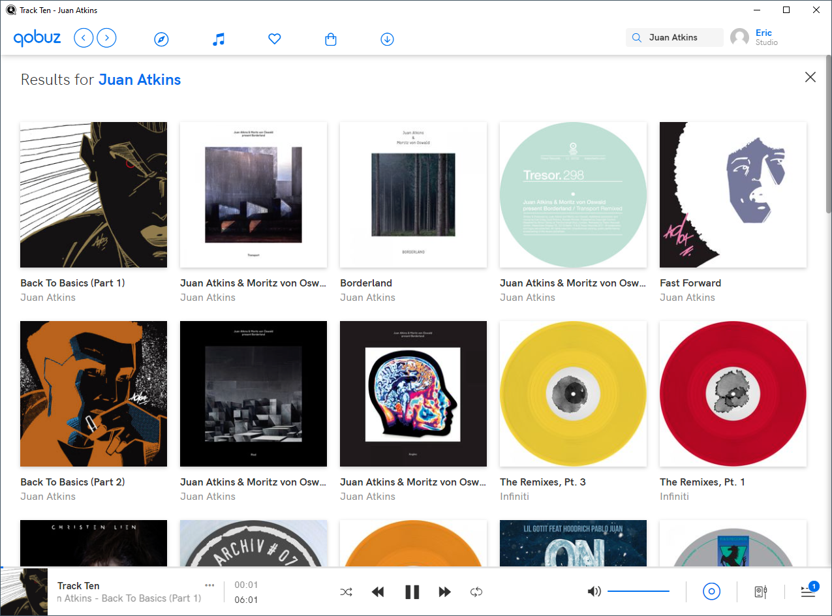Click the Juan Atkins search field
832x616 pixels.
tap(675, 38)
